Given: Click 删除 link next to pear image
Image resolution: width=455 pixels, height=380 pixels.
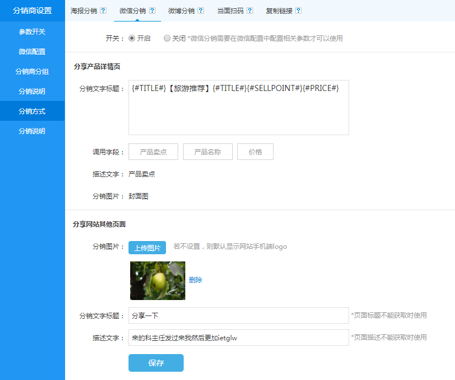Looking at the screenshot, I should coord(195,280).
